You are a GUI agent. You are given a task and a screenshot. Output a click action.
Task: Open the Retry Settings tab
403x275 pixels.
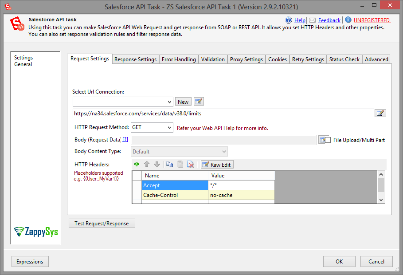(x=308, y=59)
